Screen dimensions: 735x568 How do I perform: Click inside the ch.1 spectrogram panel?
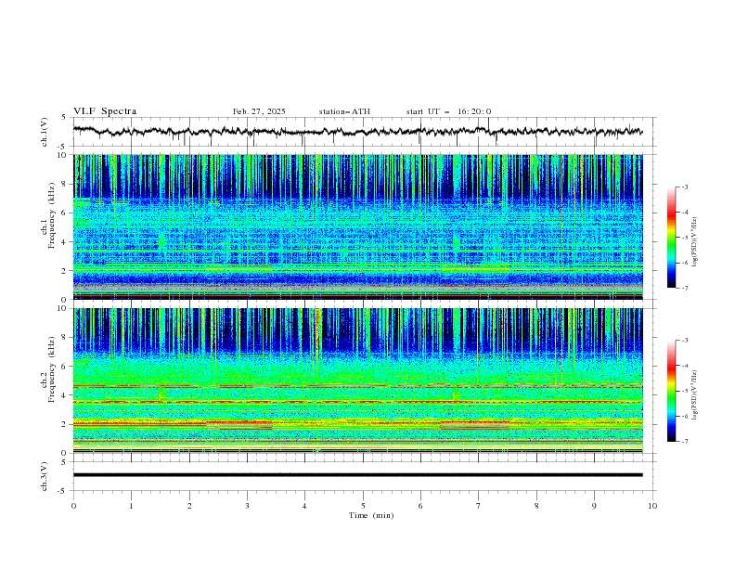click(357, 226)
